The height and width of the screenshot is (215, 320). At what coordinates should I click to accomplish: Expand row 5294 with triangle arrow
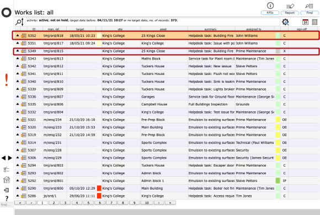pos(18,165)
